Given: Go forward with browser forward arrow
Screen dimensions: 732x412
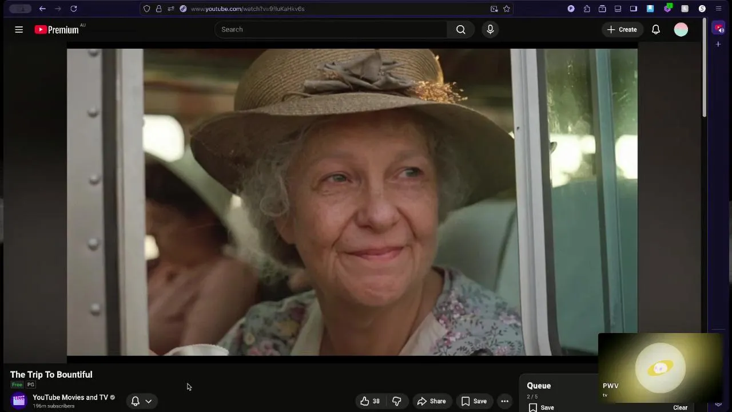Looking at the screenshot, I should coord(58,9).
